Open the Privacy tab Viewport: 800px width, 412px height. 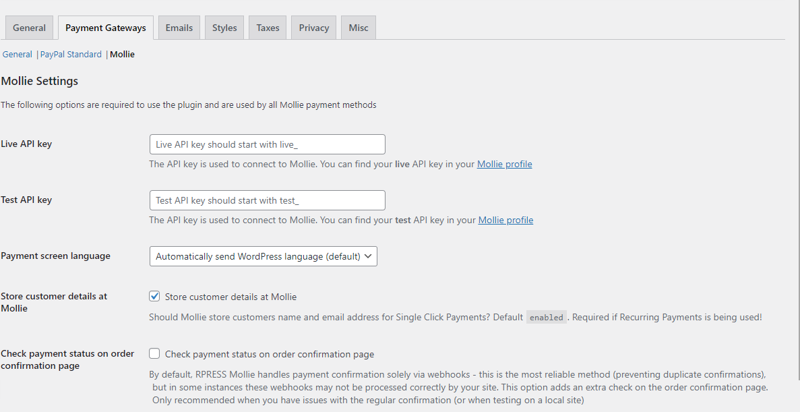(x=314, y=28)
